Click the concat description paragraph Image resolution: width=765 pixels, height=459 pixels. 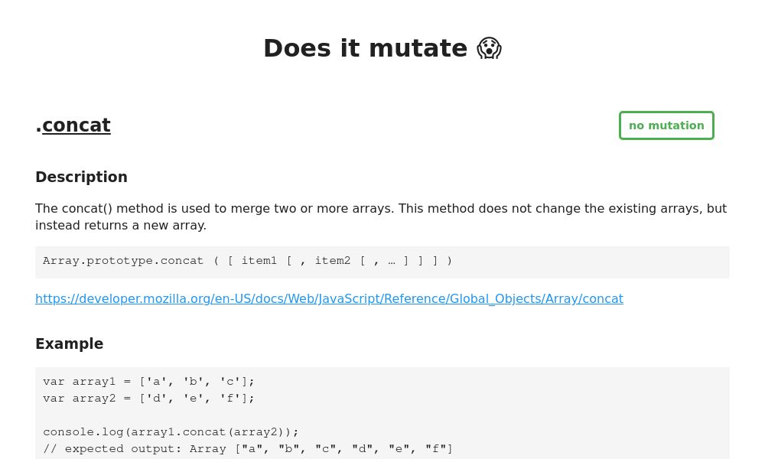point(381,216)
